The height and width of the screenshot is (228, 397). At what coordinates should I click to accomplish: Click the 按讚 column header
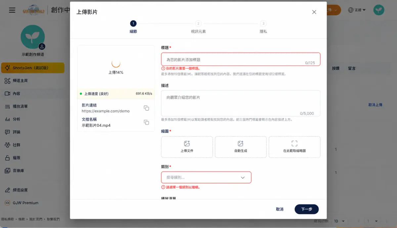pos(335,68)
